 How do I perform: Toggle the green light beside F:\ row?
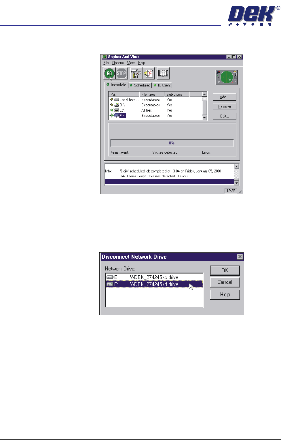111,116
